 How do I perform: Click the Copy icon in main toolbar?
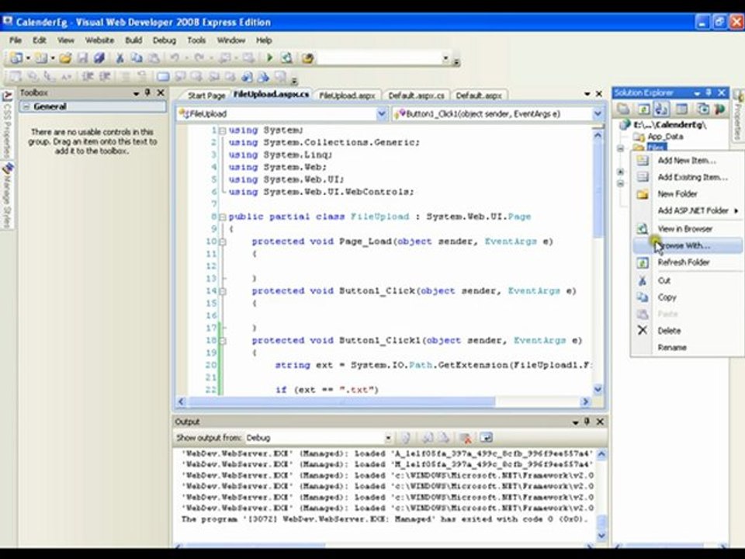137,58
